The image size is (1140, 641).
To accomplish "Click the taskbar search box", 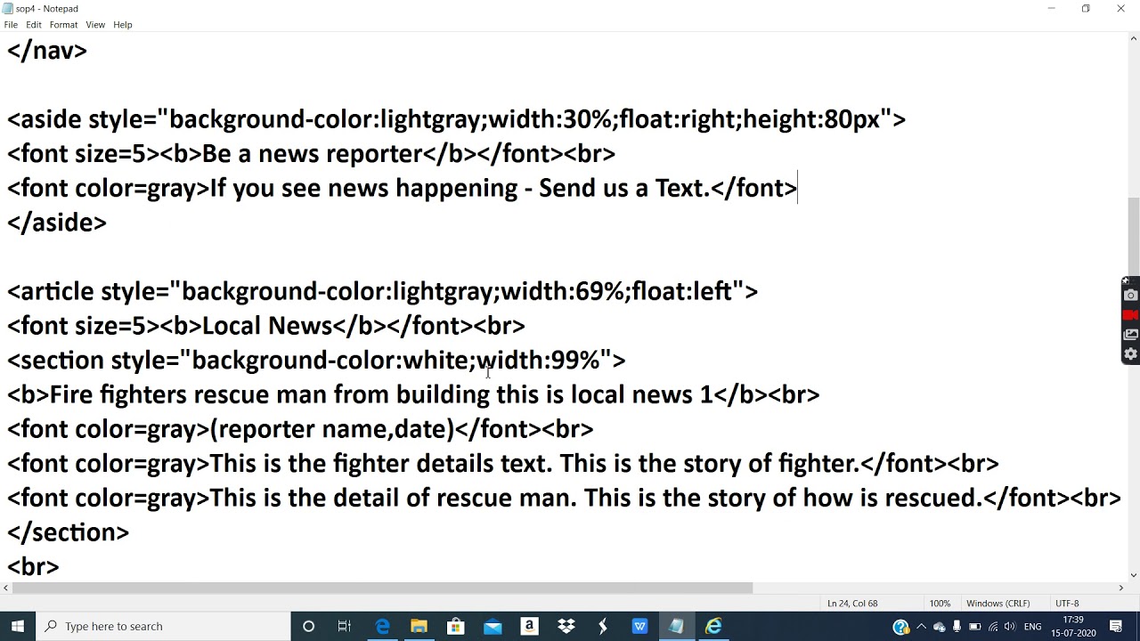I will click(163, 626).
